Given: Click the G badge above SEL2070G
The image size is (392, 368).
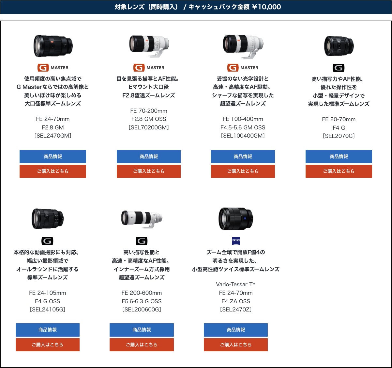Looking at the screenshot, I should (339, 68).
